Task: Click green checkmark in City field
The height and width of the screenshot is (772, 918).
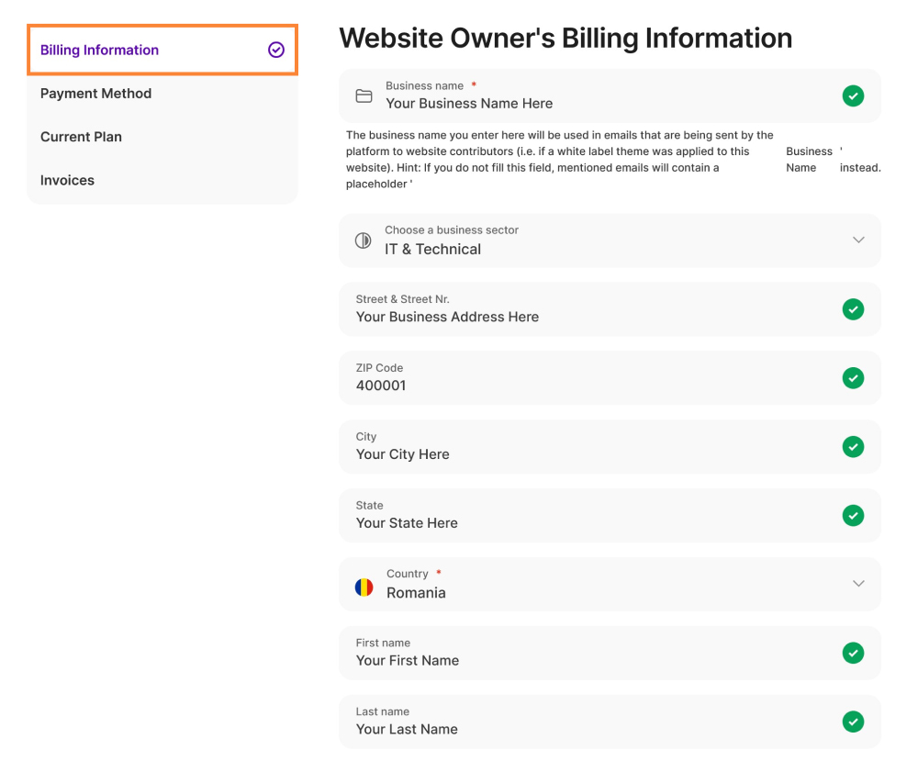Action: [x=853, y=447]
